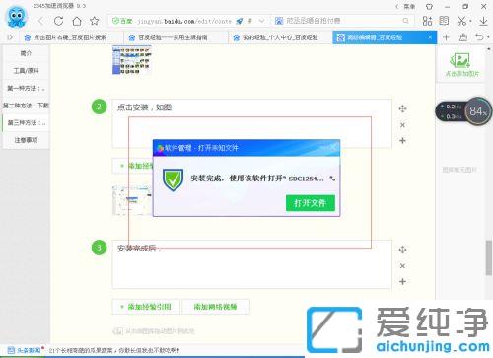Click 添加经验引用 button beside 添加网络视频

coord(146,307)
